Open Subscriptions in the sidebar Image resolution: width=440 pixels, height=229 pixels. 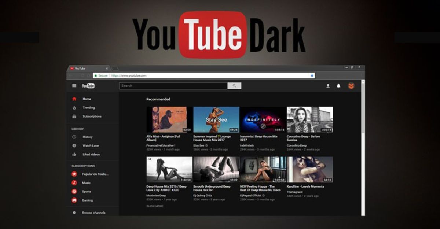92,117
